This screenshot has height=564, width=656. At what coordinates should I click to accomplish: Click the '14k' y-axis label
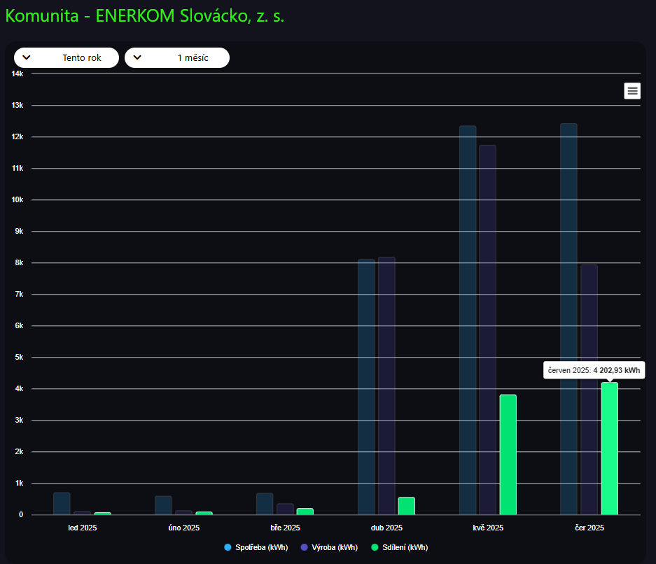tap(18, 73)
